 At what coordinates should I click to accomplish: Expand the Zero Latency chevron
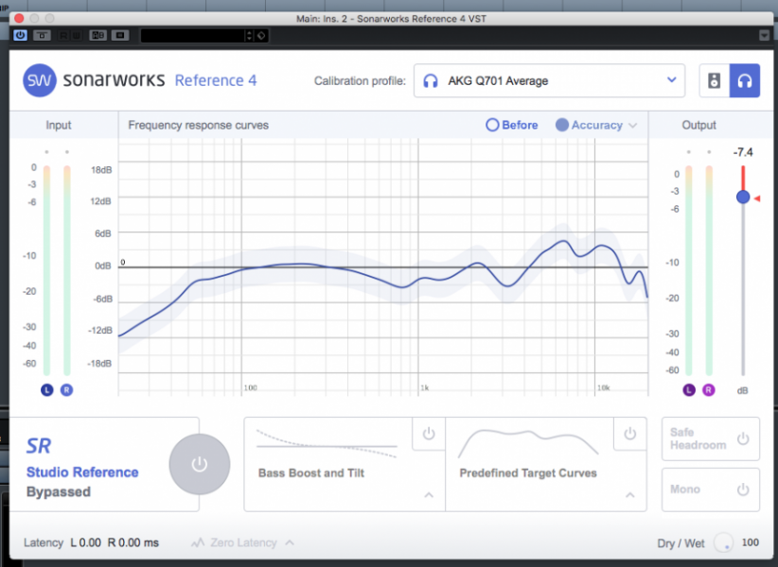coord(290,542)
